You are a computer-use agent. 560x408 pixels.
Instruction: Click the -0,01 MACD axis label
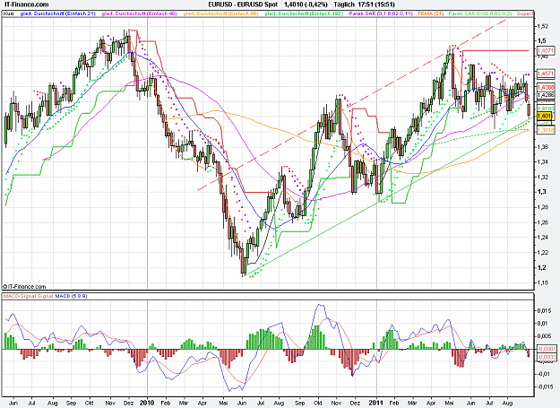tap(543, 374)
